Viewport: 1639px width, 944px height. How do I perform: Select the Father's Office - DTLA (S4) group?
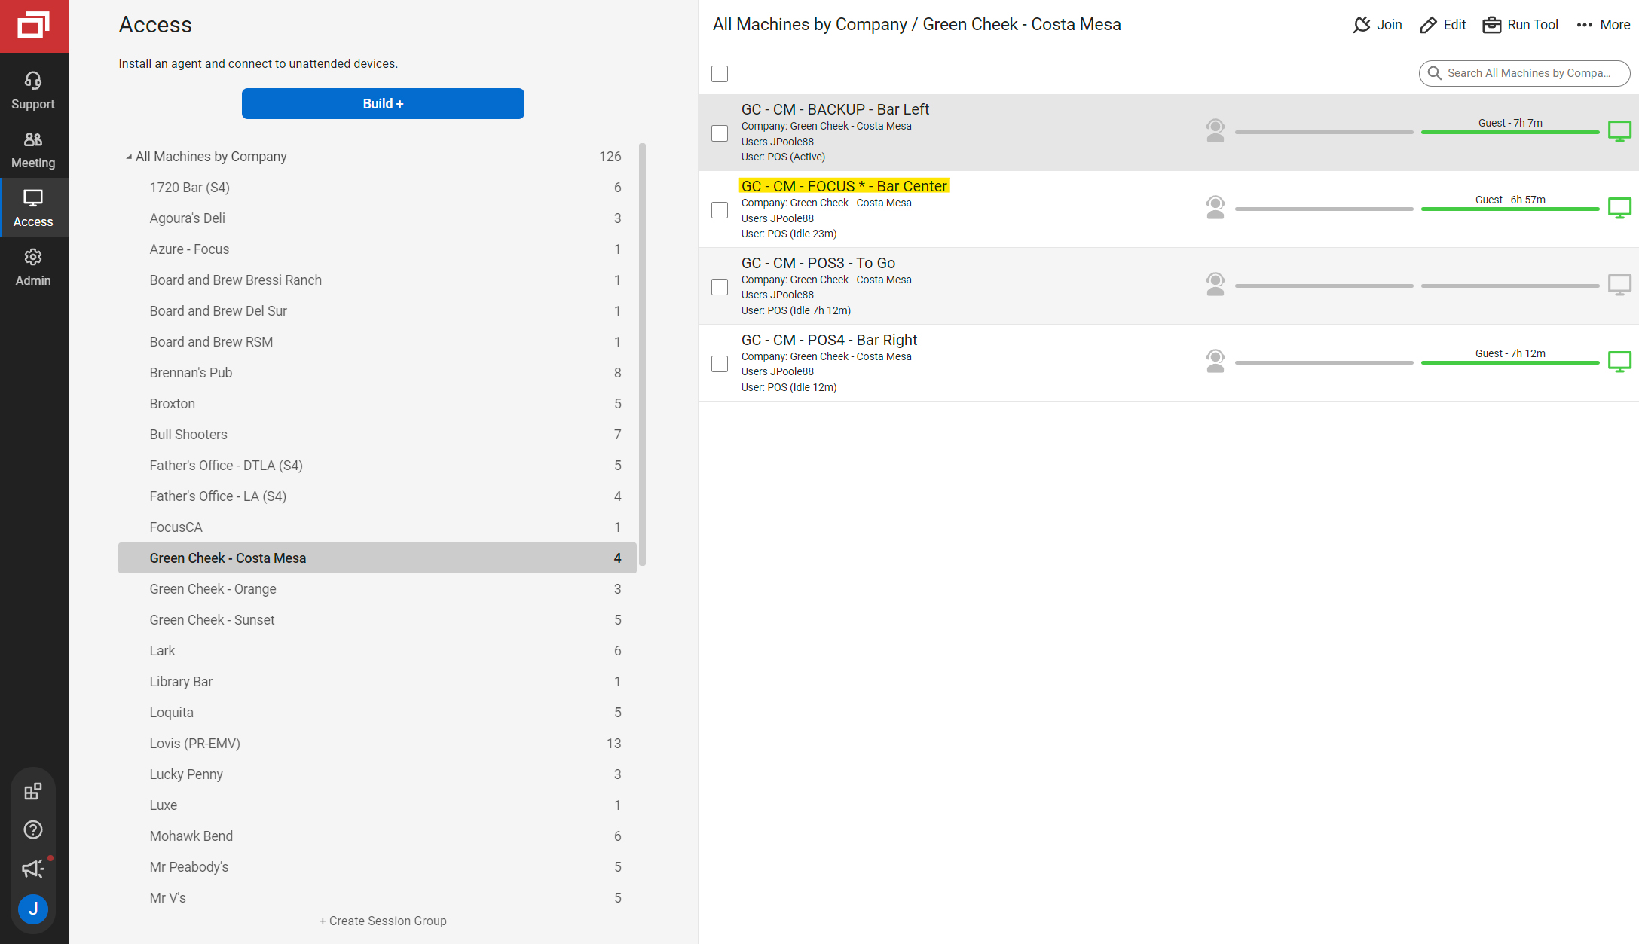[378, 466]
